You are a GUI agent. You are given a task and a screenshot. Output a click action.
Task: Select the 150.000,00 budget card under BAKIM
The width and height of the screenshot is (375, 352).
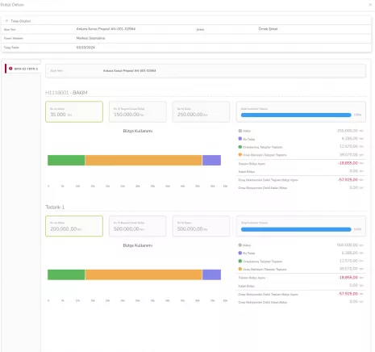click(138, 111)
